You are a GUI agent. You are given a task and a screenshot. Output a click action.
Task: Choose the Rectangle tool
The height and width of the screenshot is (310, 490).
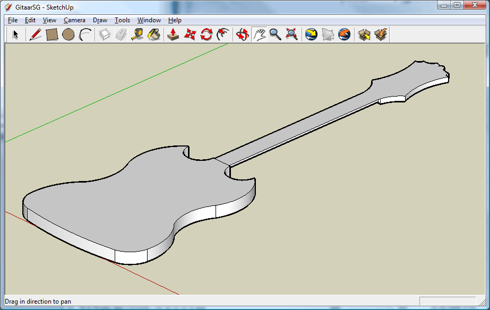(52, 35)
